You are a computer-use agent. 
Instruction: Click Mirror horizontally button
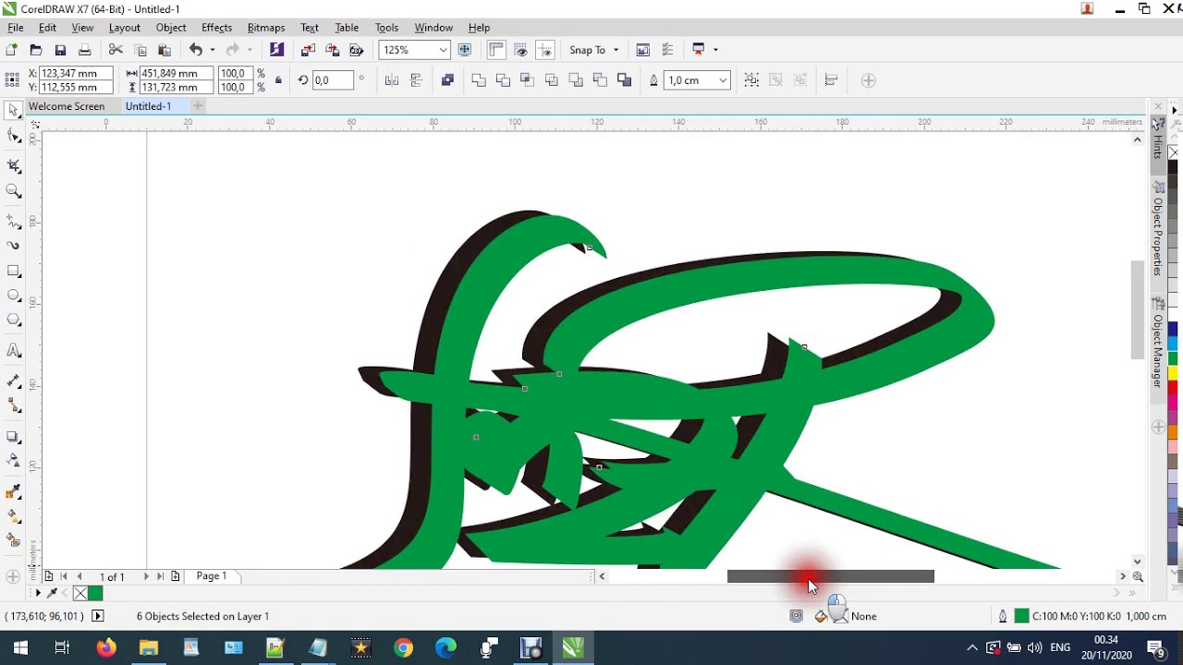392,80
